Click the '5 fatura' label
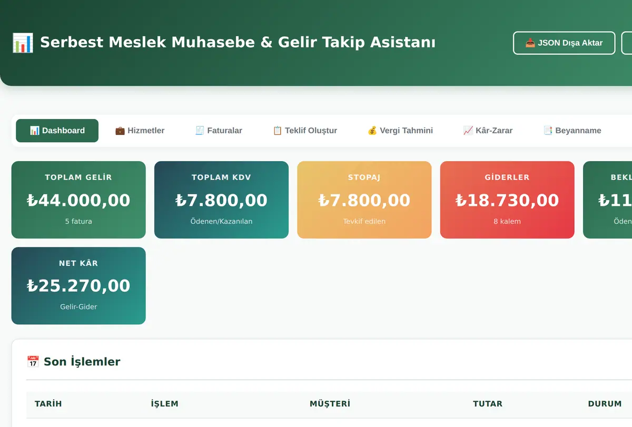 pos(78,222)
